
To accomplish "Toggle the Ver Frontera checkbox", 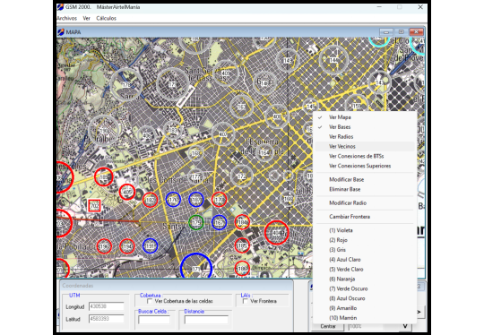I will click(x=245, y=301).
